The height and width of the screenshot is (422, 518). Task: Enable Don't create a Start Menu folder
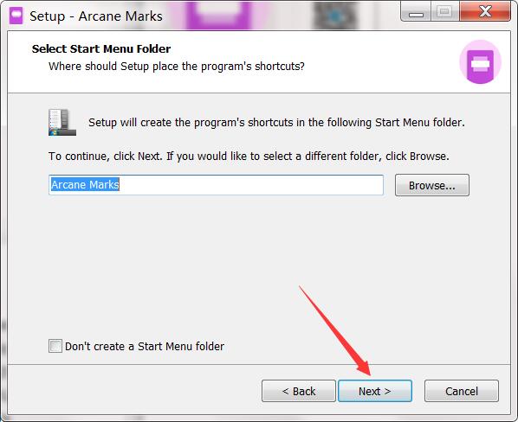(55, 346)
